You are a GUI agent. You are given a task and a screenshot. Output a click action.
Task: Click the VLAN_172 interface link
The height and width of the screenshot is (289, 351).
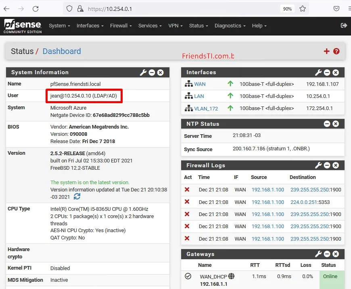click(x=206, y=108)
